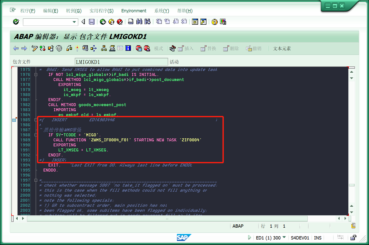Screen dimensions: 369x245
Task: Toggle the INS insert mode indicator
Action: [318, 238]
